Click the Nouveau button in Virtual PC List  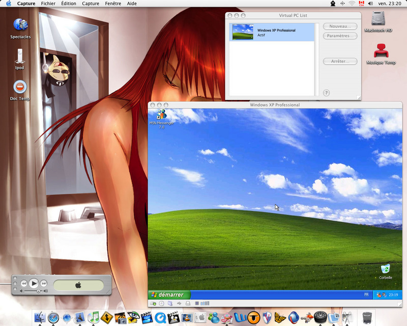tap(340, 26)
